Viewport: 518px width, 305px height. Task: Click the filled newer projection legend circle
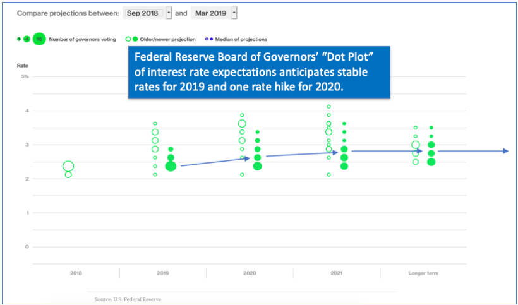point(136,39)
